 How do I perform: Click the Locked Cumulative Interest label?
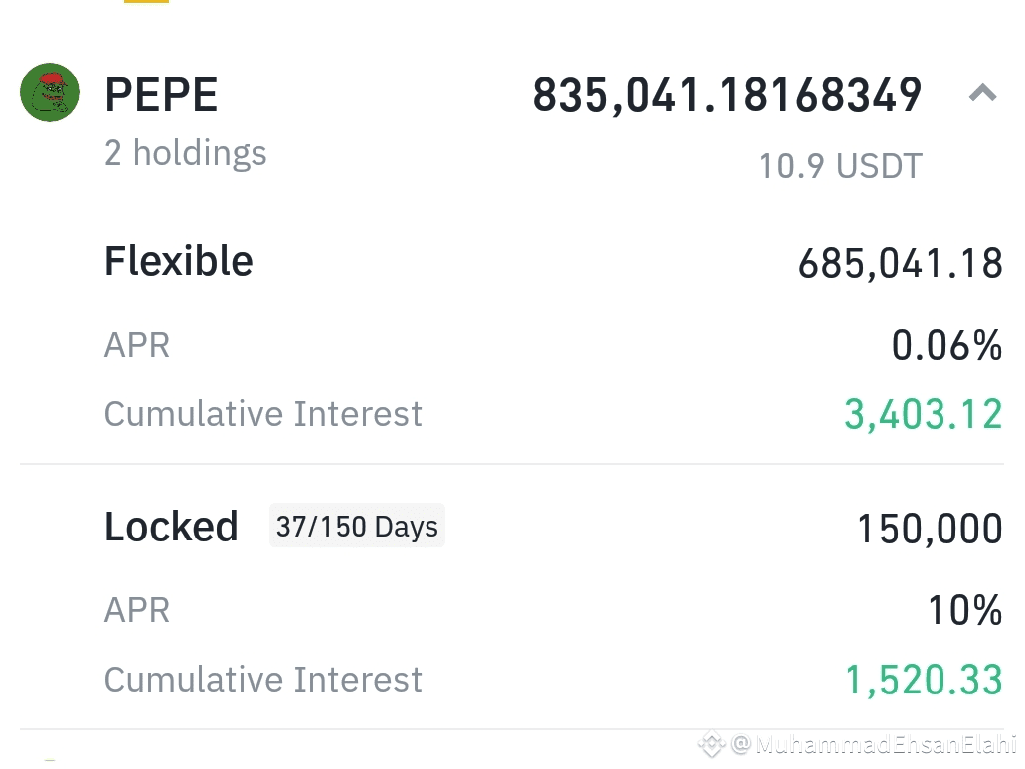[262, 680]
